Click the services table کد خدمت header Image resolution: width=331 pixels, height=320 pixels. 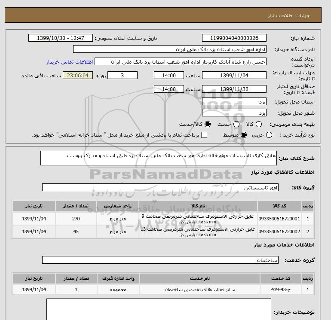tap(281, 279)
